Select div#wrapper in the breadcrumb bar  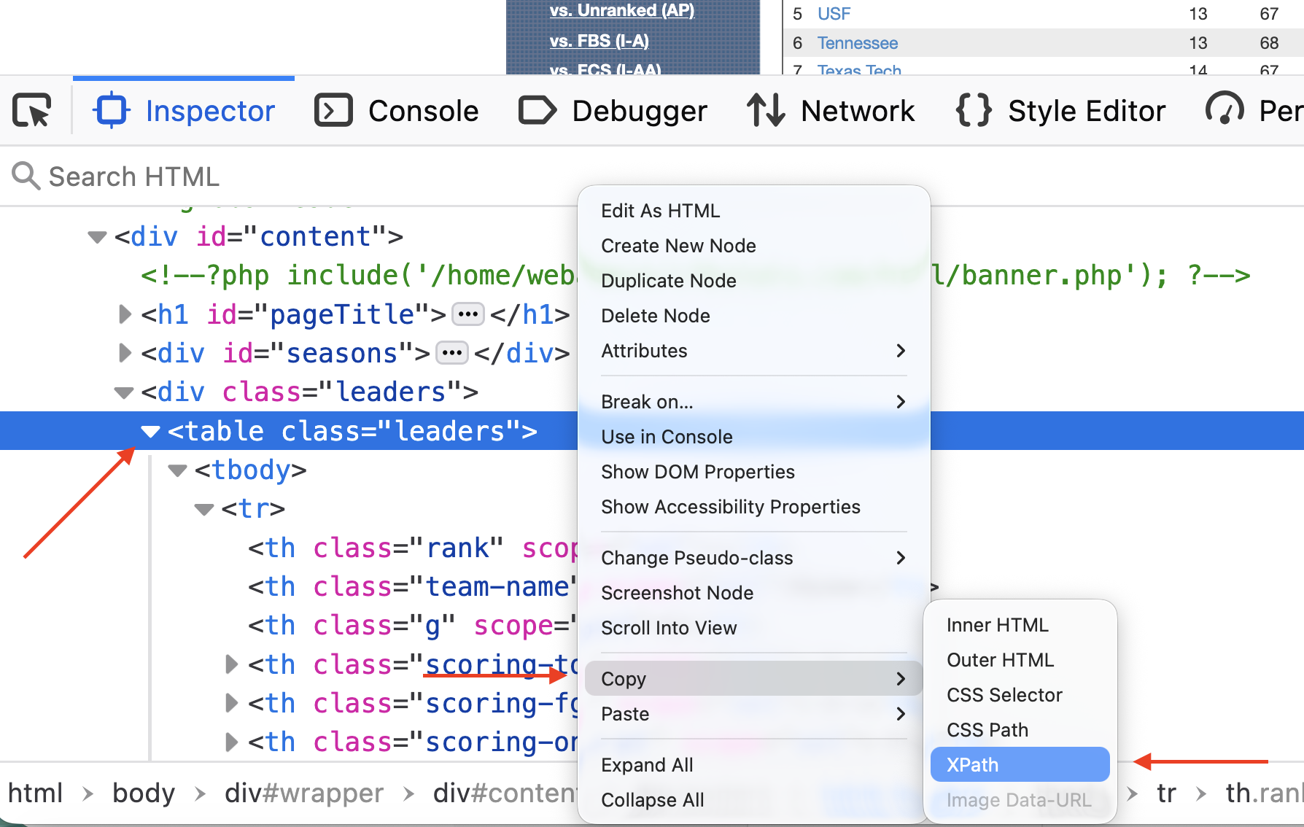pyautogui.click(x=303, y=793)
